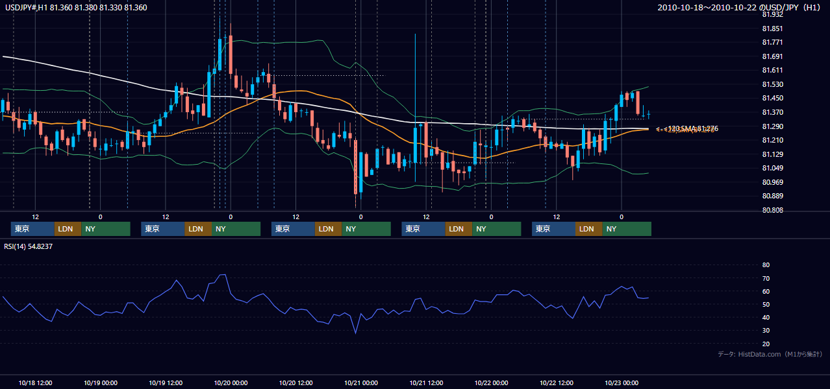Click price axis label 81.530
Image resolution: width=830 pixels, height=389 pixels.
tap(773, 84)
